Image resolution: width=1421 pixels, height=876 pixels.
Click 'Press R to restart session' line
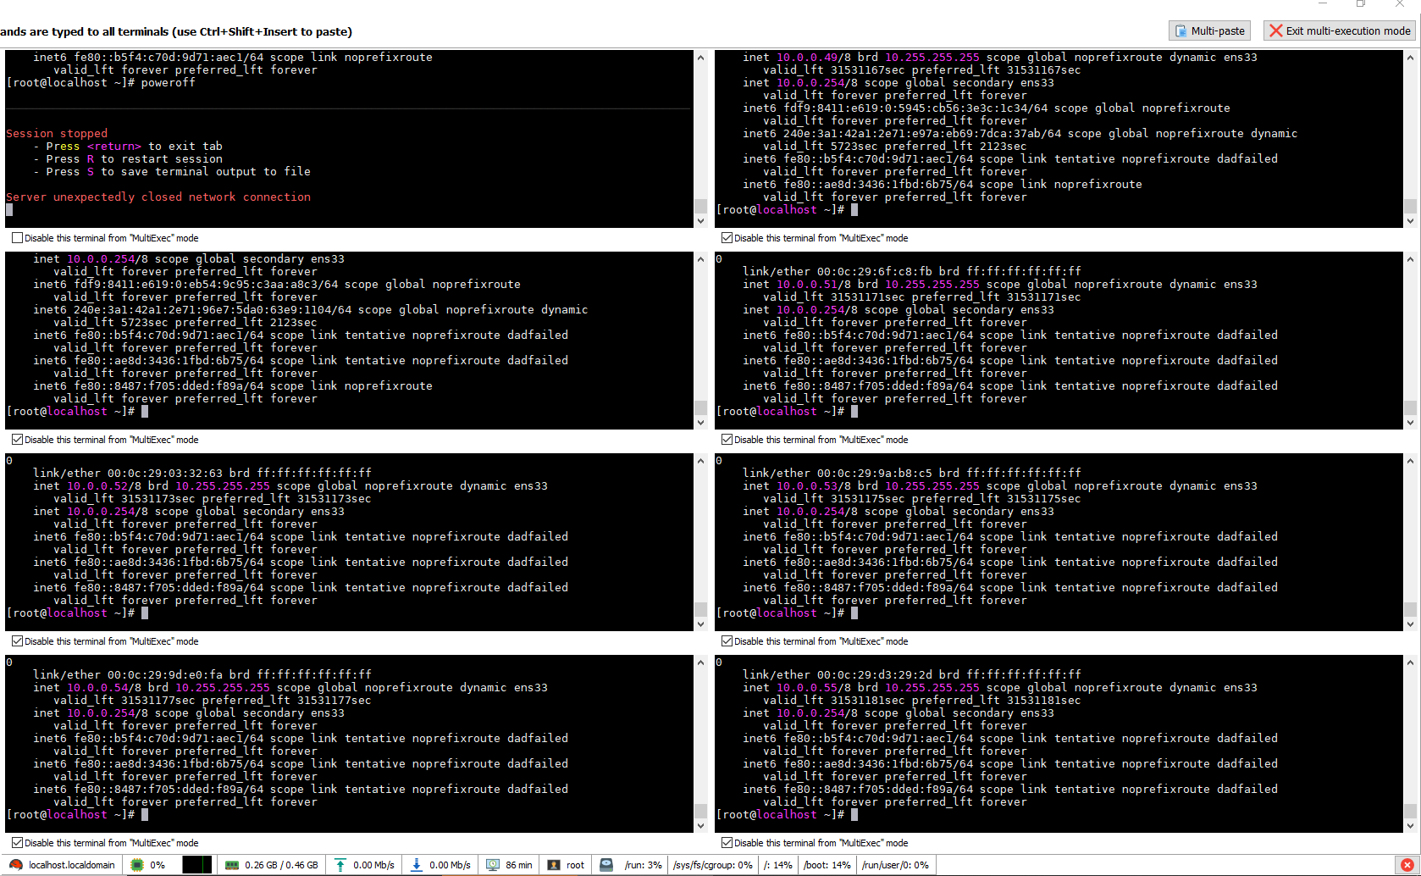[128, 158]
